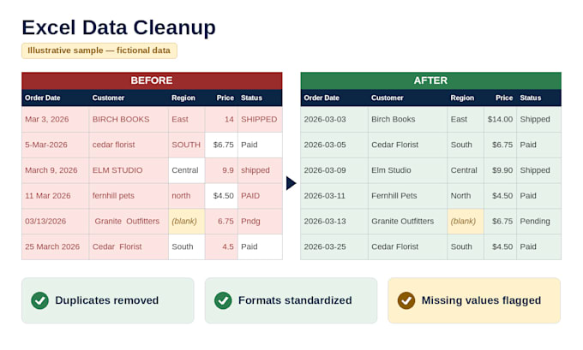Image resolution: width=583 pixels, height=350 pixels.
Task: Select the lowercase 'cedar florist' cell
Action: coord(129,145)
